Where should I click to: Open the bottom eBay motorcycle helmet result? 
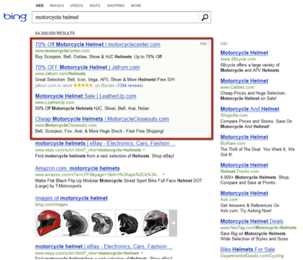coord(104,246)
